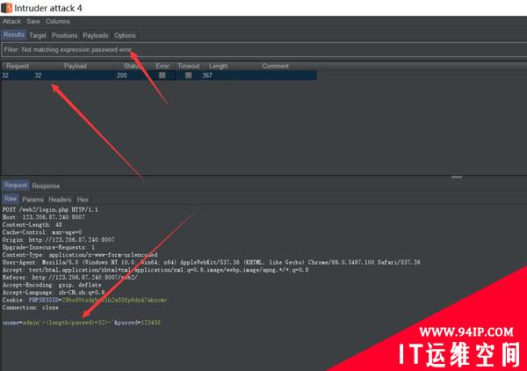Image resolution: width=527 pixels, height=371 pixels.
Task: Select the Headers view tab
Action: 60,200
